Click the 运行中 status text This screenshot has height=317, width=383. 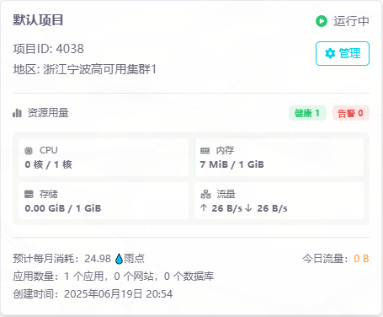[x=351, y=21]
